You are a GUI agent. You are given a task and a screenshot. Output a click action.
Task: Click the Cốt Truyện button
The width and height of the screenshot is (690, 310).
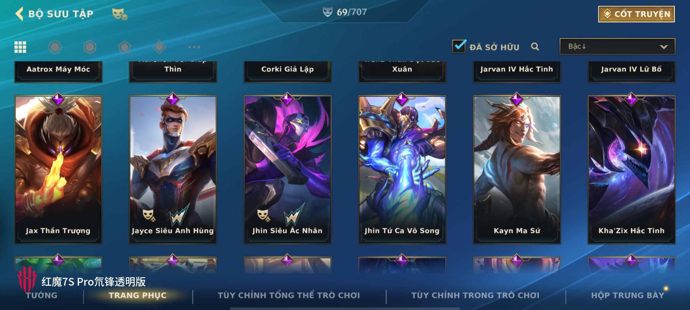click(x=637, y=14)
